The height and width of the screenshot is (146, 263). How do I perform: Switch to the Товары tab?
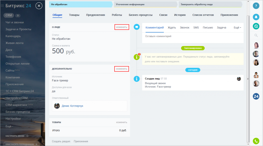pyautogui.click(x=74, y=15)
